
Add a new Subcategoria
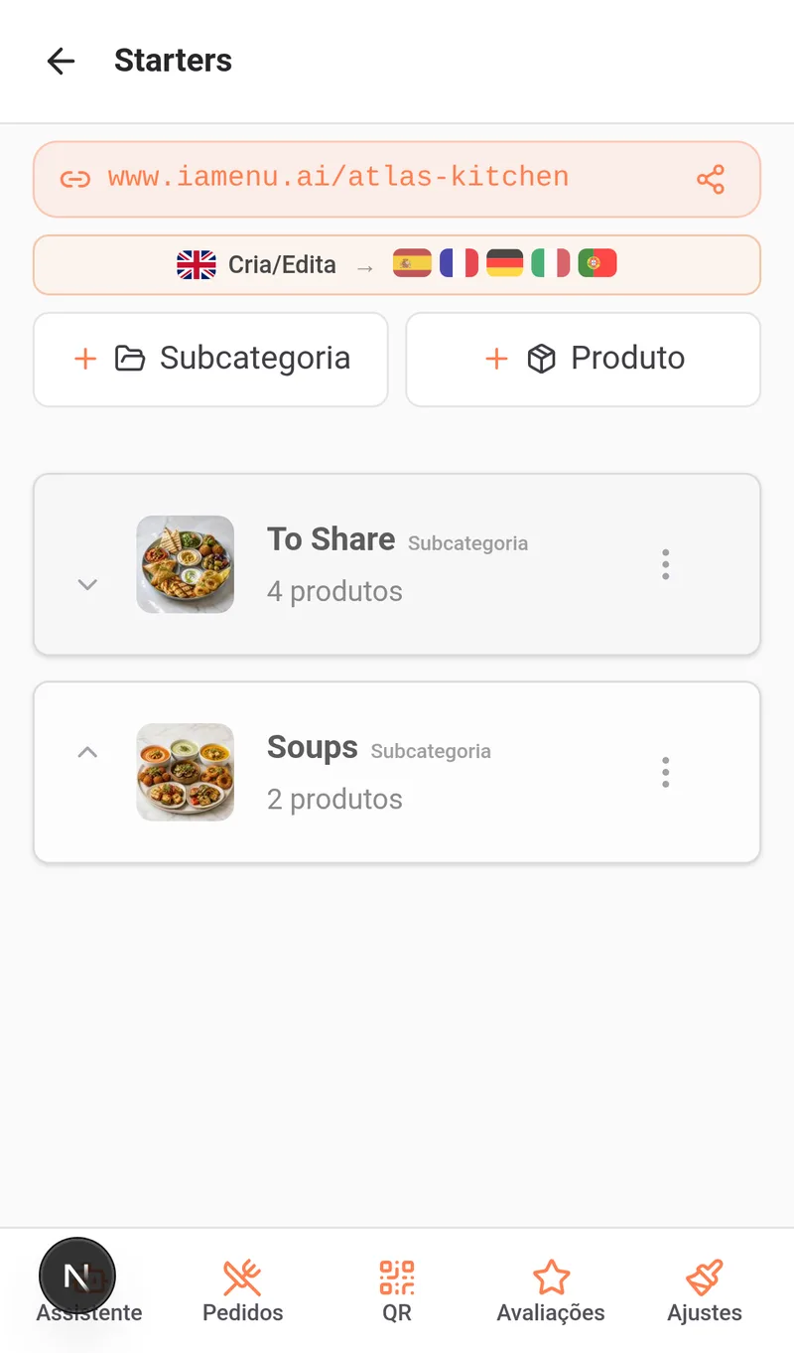coord(210,360)
